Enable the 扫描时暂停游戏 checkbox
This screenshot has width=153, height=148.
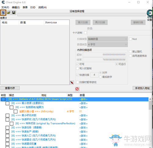(x=77, y=82)
